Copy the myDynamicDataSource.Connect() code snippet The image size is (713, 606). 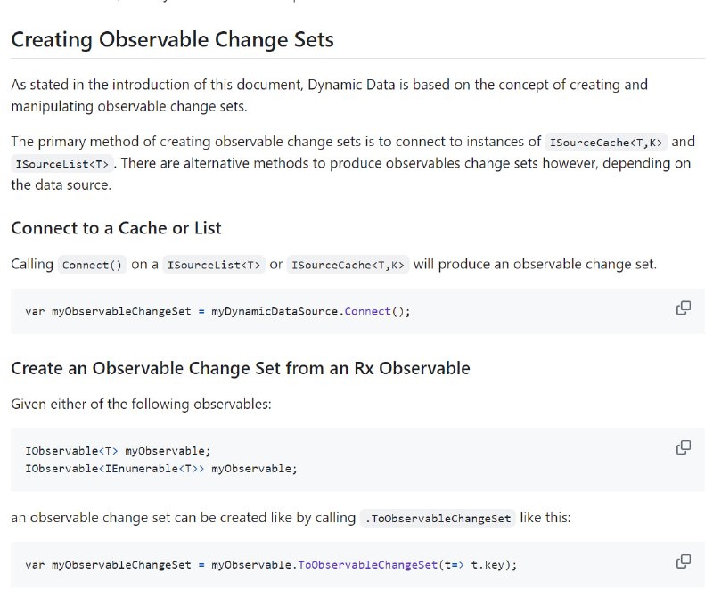click(x=683, y=308)
